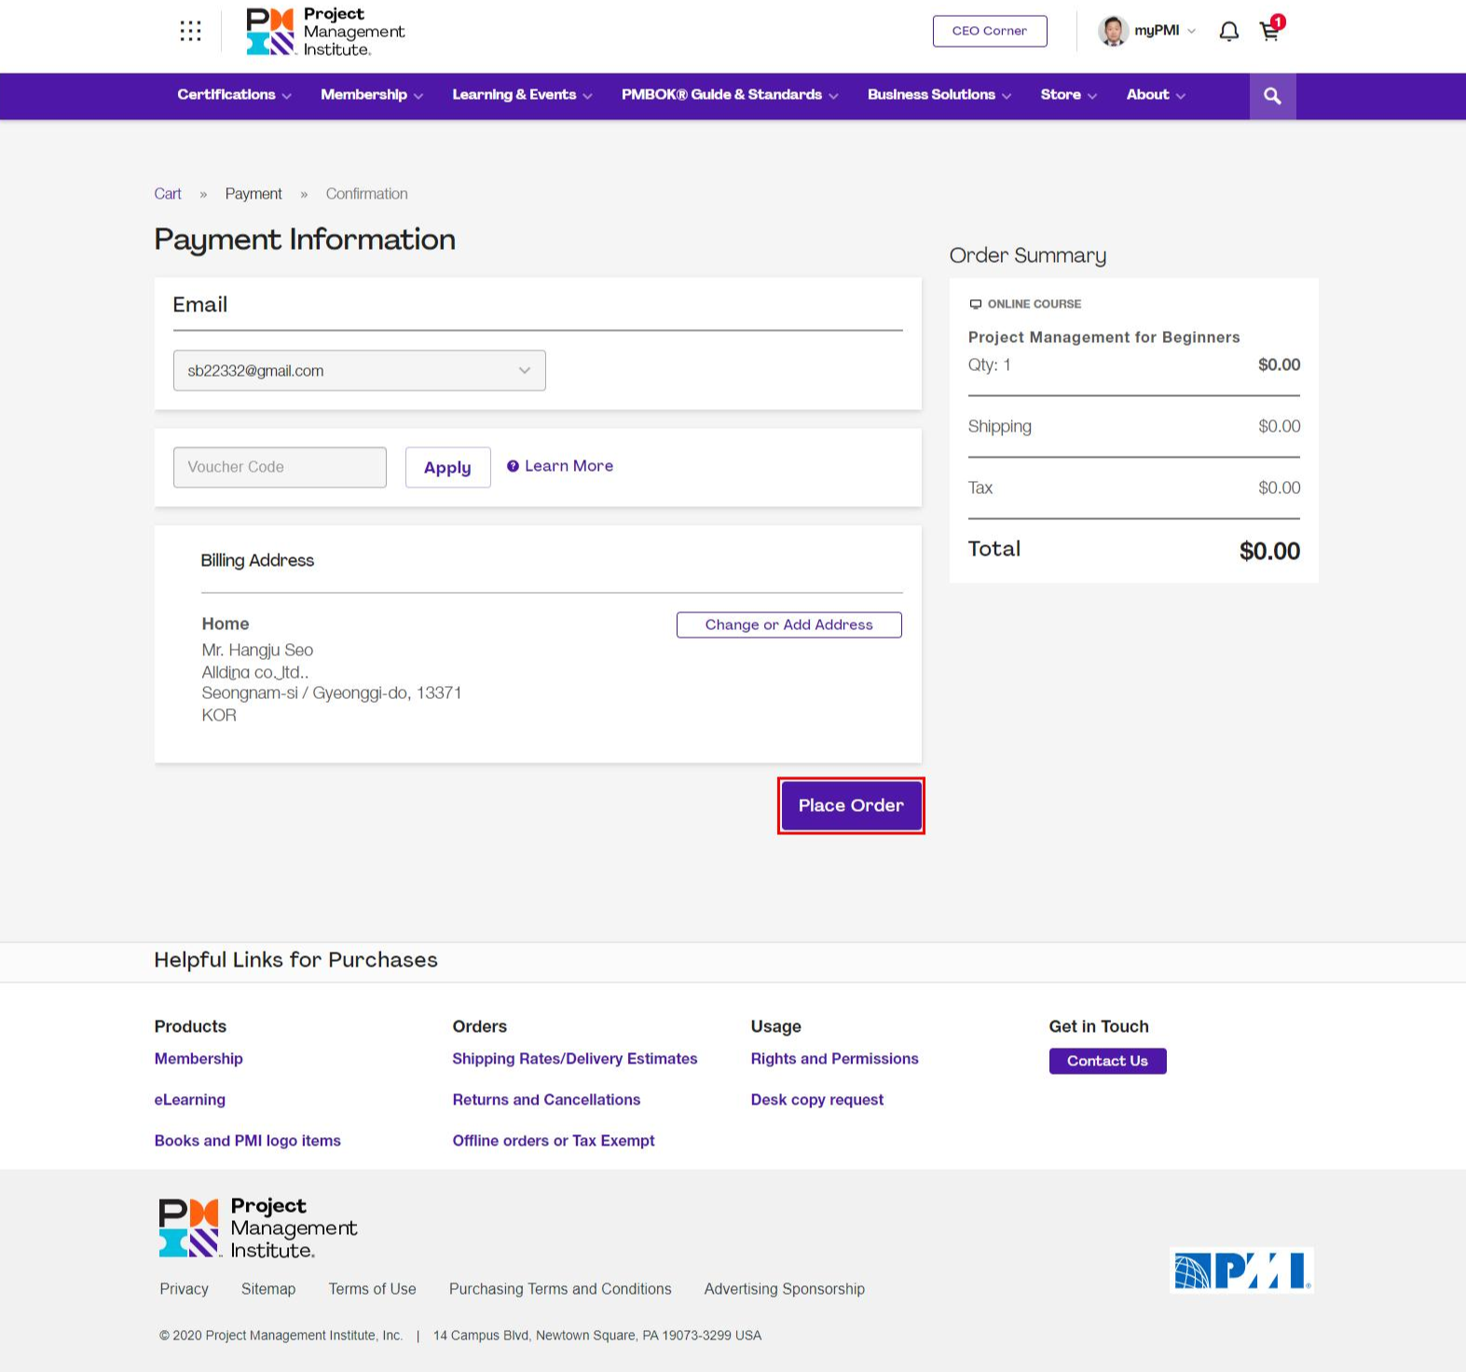The width and height of the screenshot is (1466, 1372).
Task: Open the Learn More link
Action: pyautogui.click(x=569, y=466)
